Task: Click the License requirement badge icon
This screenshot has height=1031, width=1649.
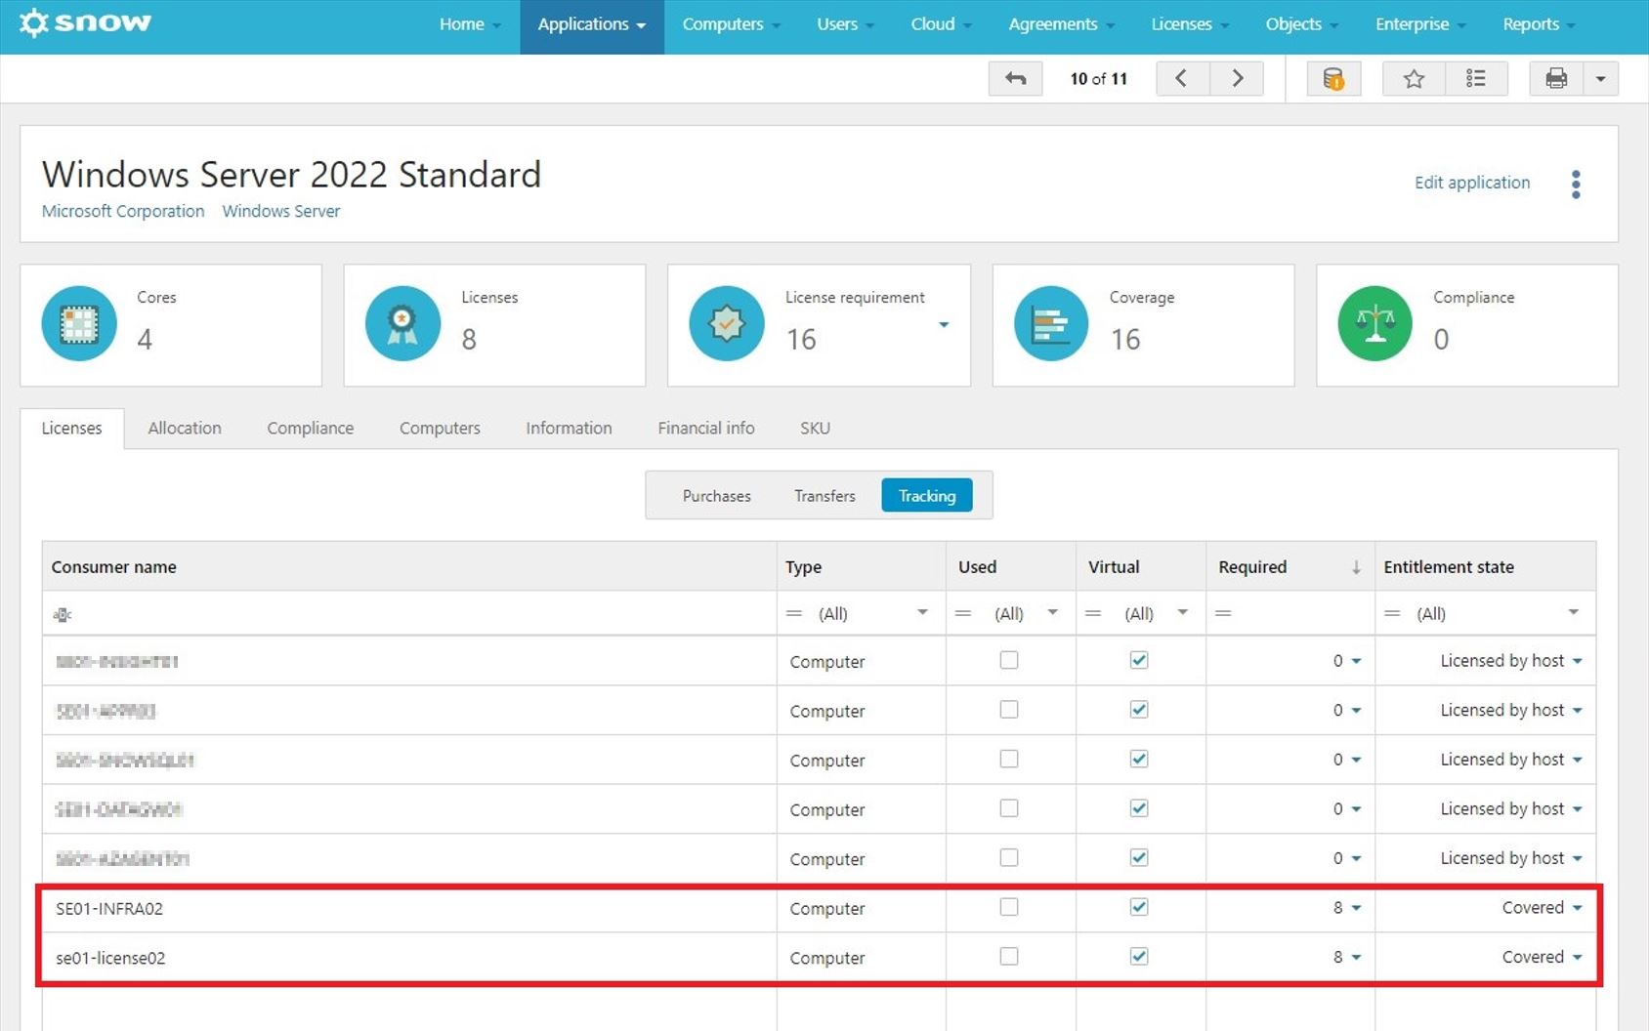Action: click(x=727, y=323)
